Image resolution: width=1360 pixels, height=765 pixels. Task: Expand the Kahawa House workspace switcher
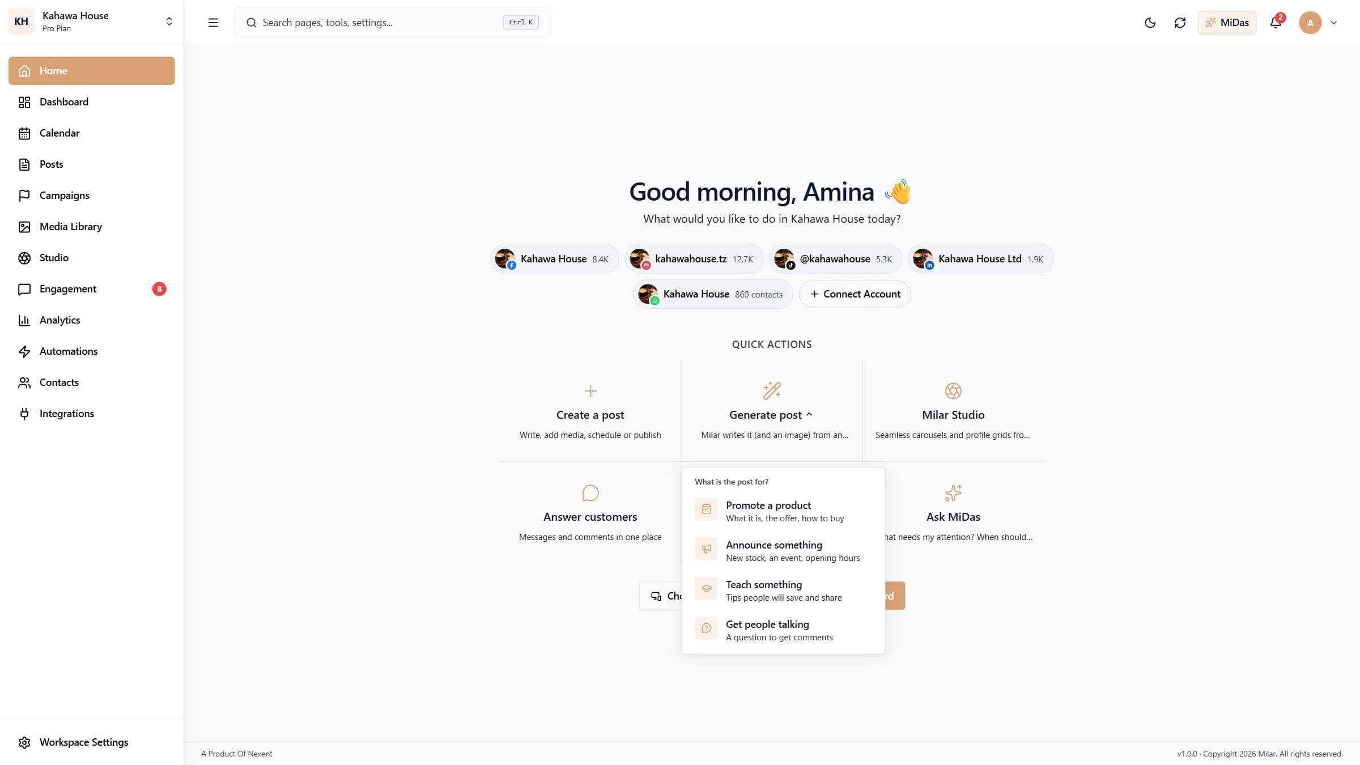(x=169, y=22)
